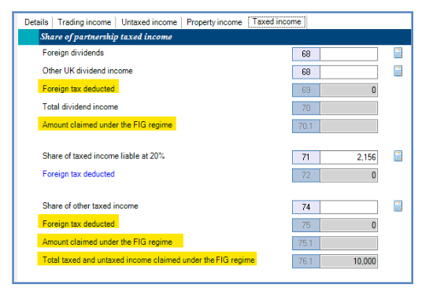Click the box 72 Foreign tax deducted field
This screenshot has height=292, width=433.
pyautogui.click(x=349, y=176)
